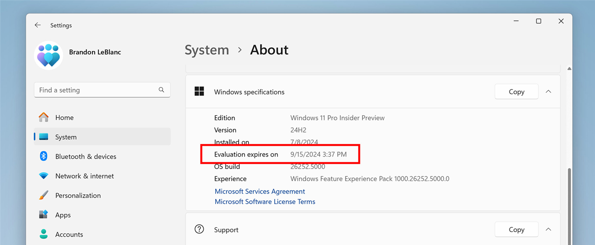This screenshot has width=595, height=245.
Task: Maximize the Settings window
Action: pyautogui.click(x=538, y=21)
